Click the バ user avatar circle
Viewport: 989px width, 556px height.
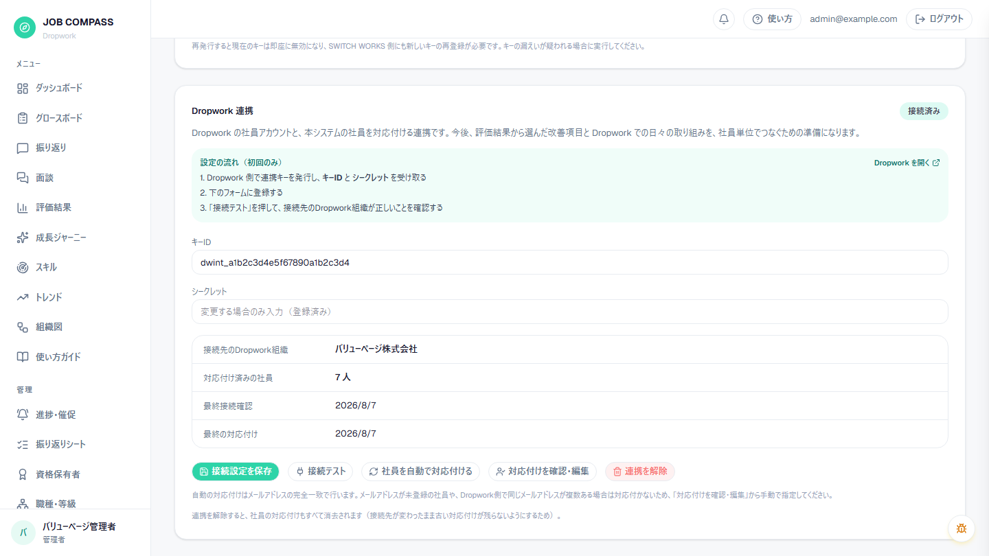coord(23,533)
